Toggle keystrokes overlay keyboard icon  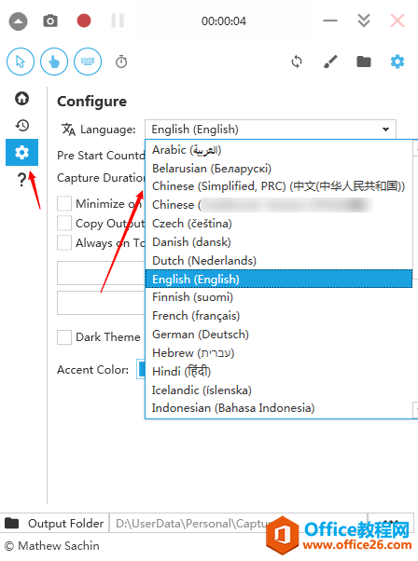tap(88, 62)
